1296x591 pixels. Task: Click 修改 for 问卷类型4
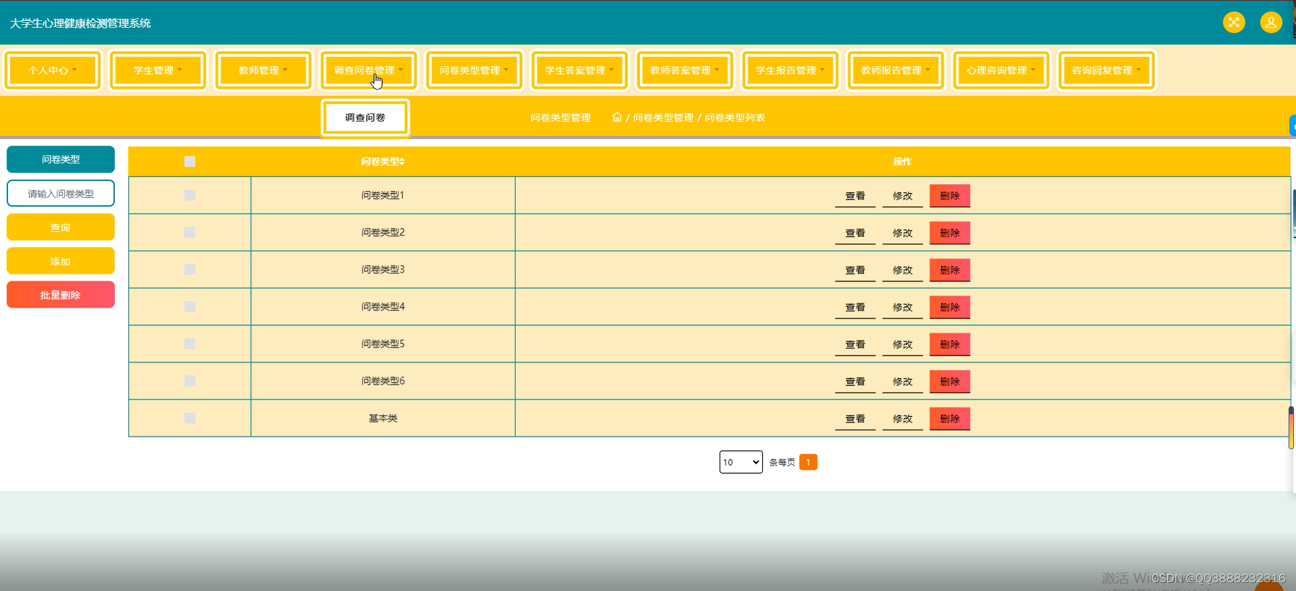pyautogui.click(x=902, y=307)
